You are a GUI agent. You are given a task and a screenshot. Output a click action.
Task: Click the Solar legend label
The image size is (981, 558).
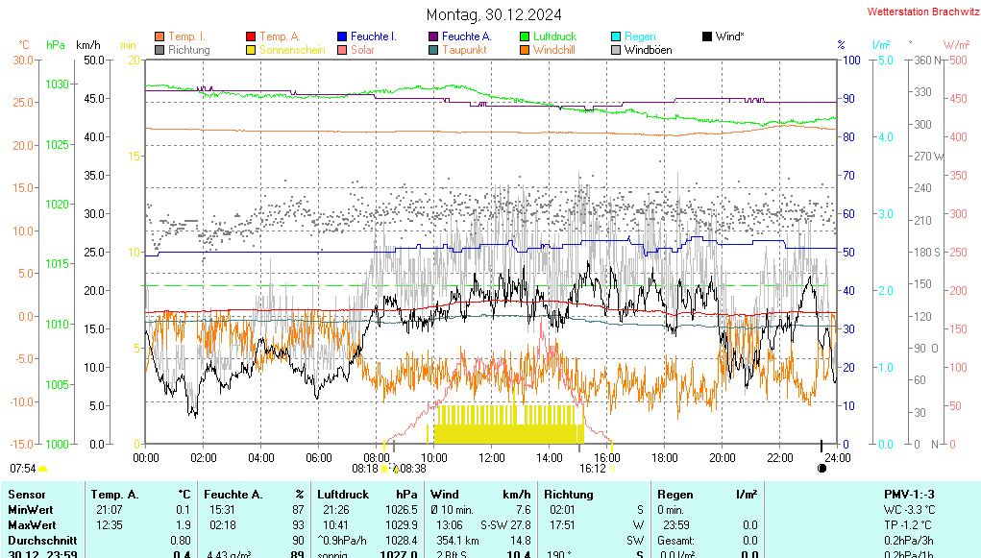pos(362,50)
